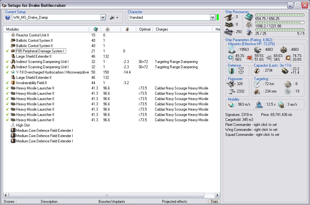Viewport: 310px width, 205px height.
Task: Toggle the Y-T8 Overcharged Microwarpdrive checkmark
Action: (x=7, y=72)
